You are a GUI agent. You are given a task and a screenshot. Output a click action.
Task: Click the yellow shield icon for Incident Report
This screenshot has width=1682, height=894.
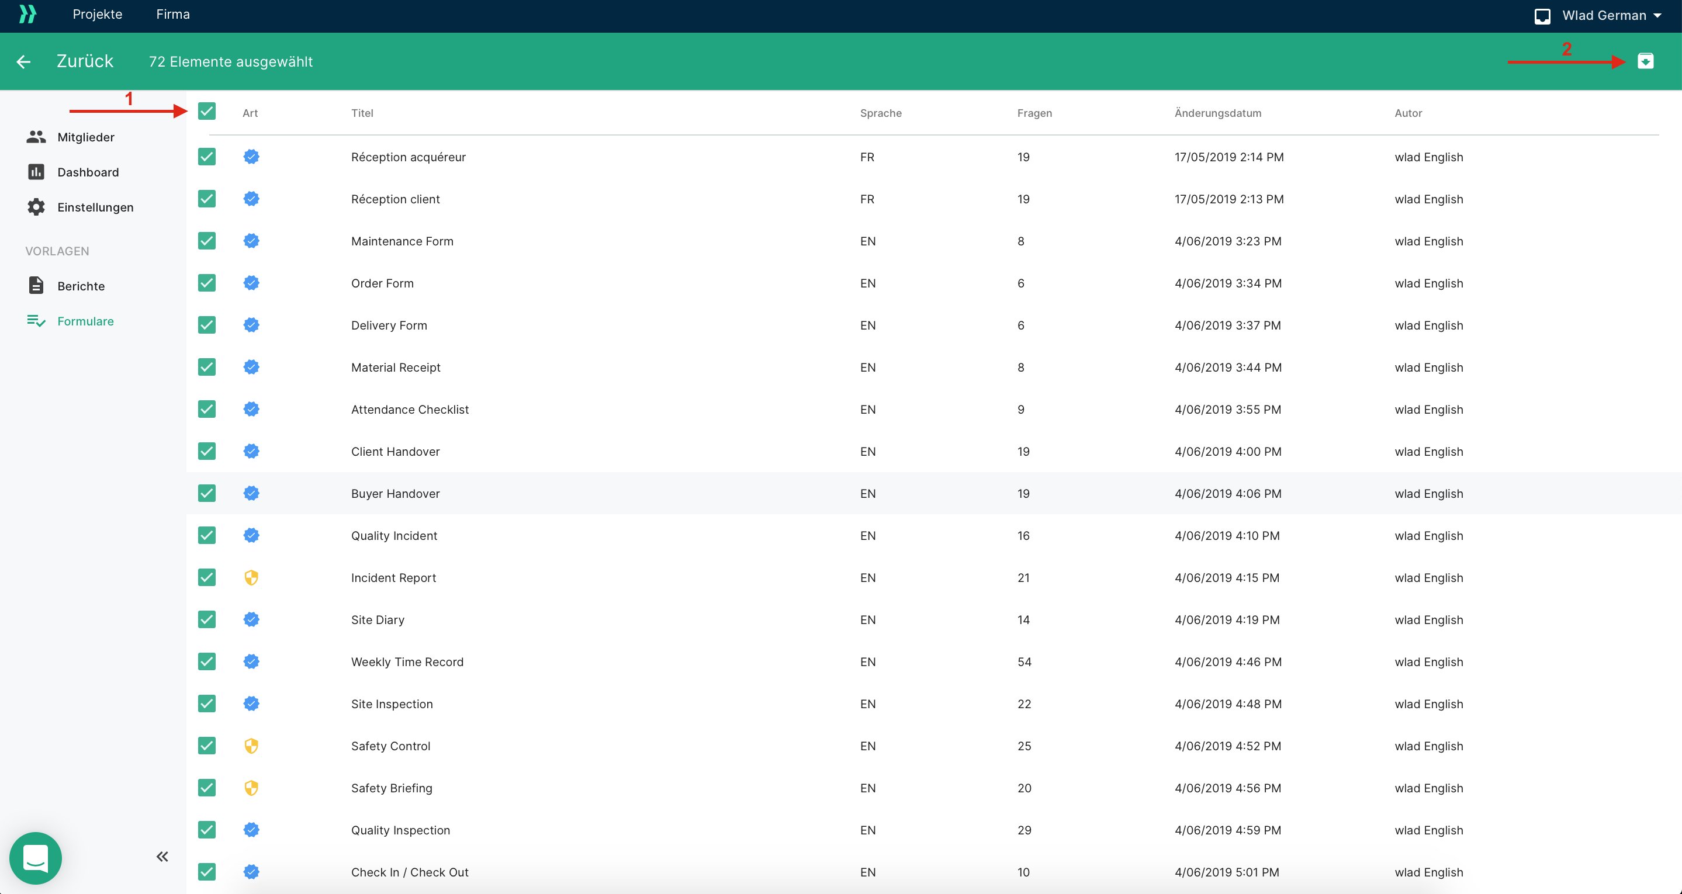(x=251, y=577)
